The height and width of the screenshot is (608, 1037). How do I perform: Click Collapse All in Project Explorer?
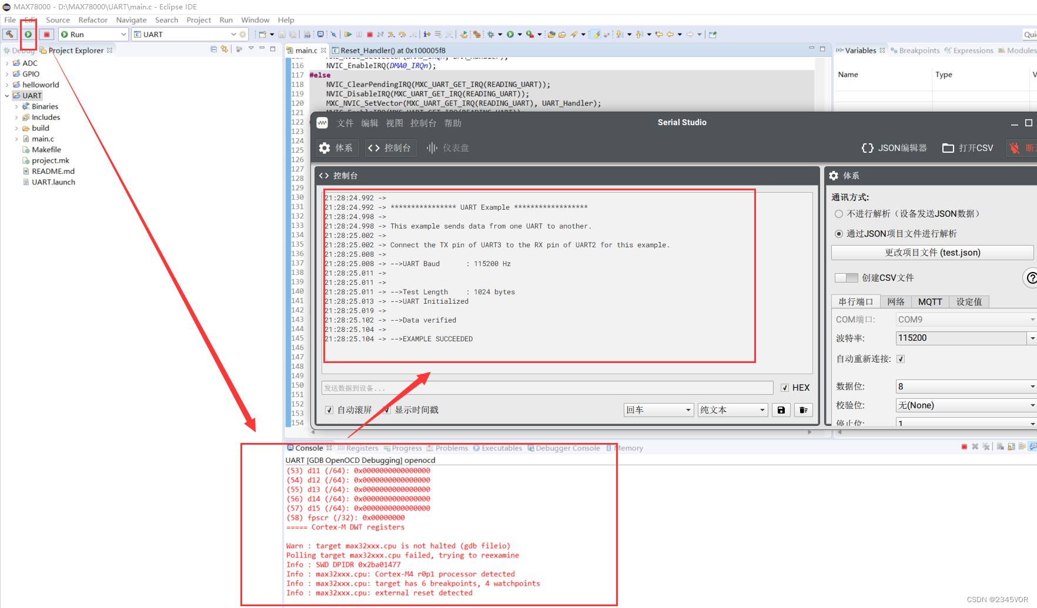(214, 49)
